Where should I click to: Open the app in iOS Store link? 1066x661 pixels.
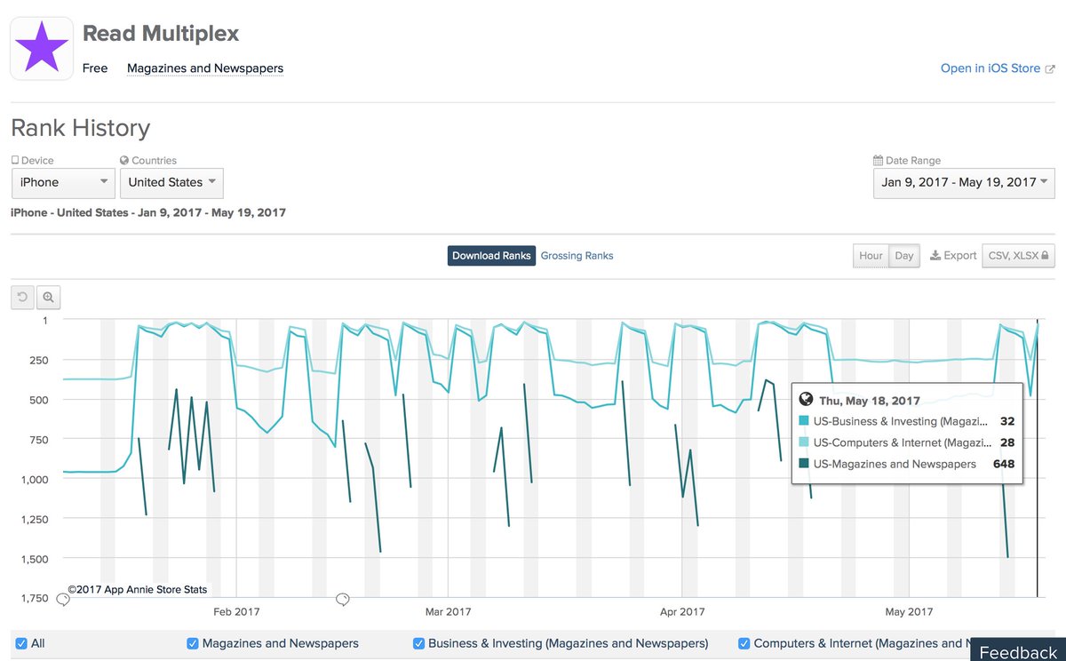990,68
